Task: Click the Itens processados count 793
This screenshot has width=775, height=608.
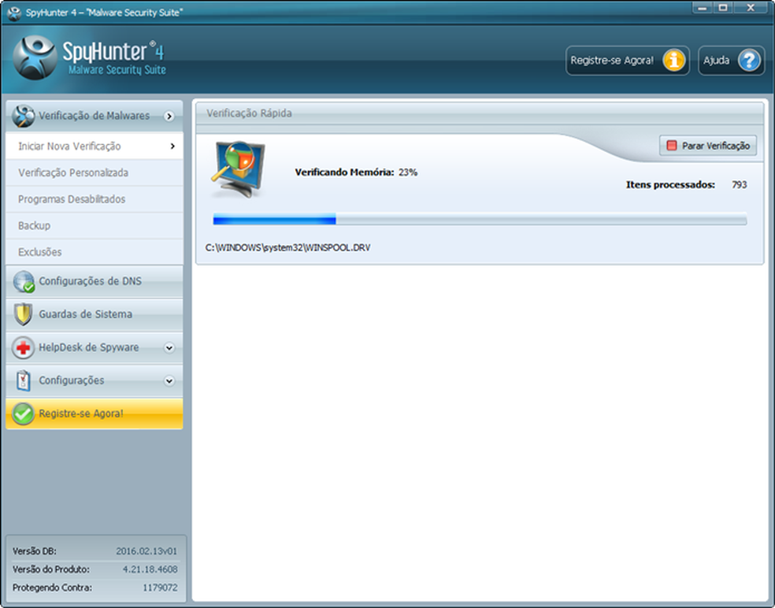Action: (x=740, y=184)
